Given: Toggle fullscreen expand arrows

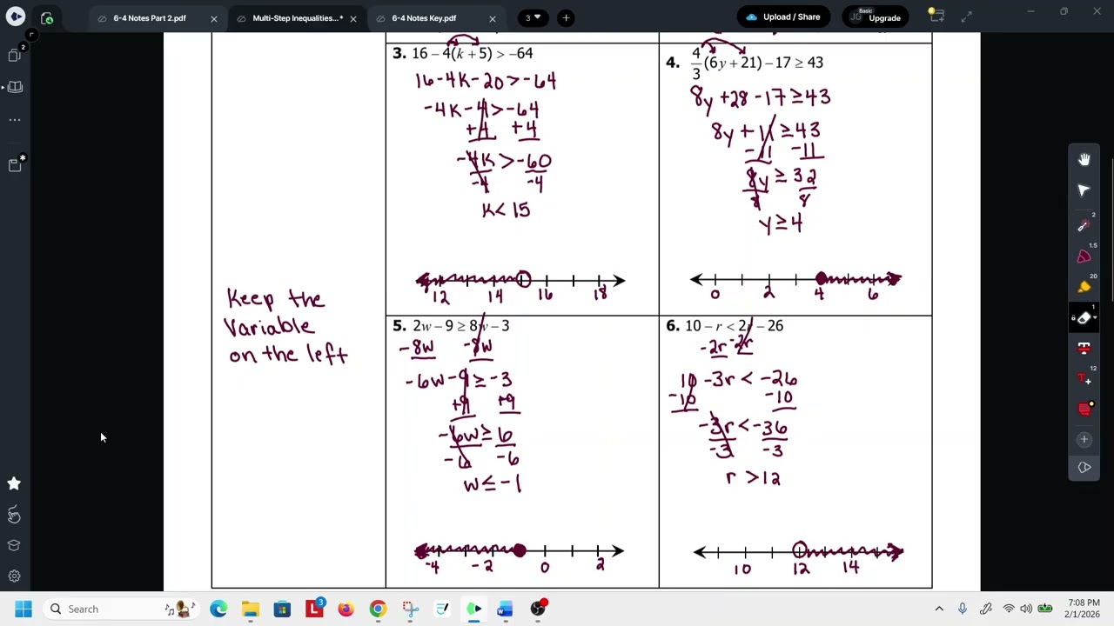Looking at the screenshot, I should [966, 17].
